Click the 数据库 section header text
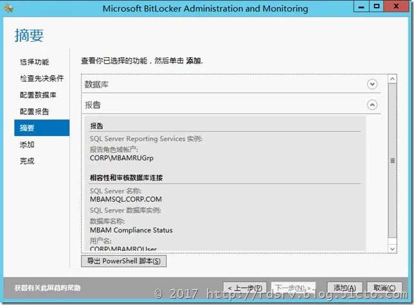 pyautogui.click(x=96, y=85)
